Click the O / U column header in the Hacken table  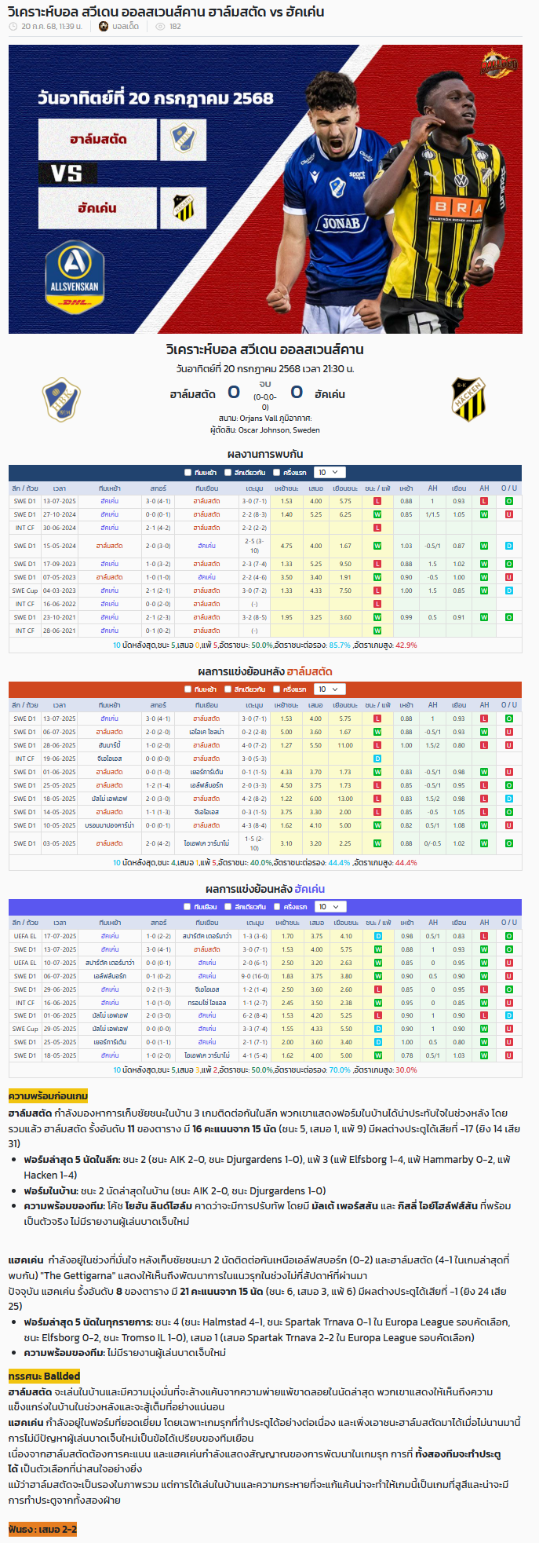point(509,923)
